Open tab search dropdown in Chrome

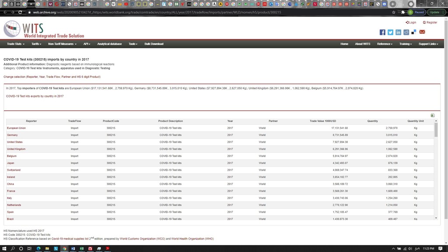411,4
